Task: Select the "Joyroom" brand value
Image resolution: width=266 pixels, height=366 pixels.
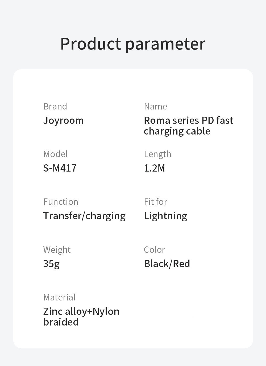Action: (x=63, y=120)
